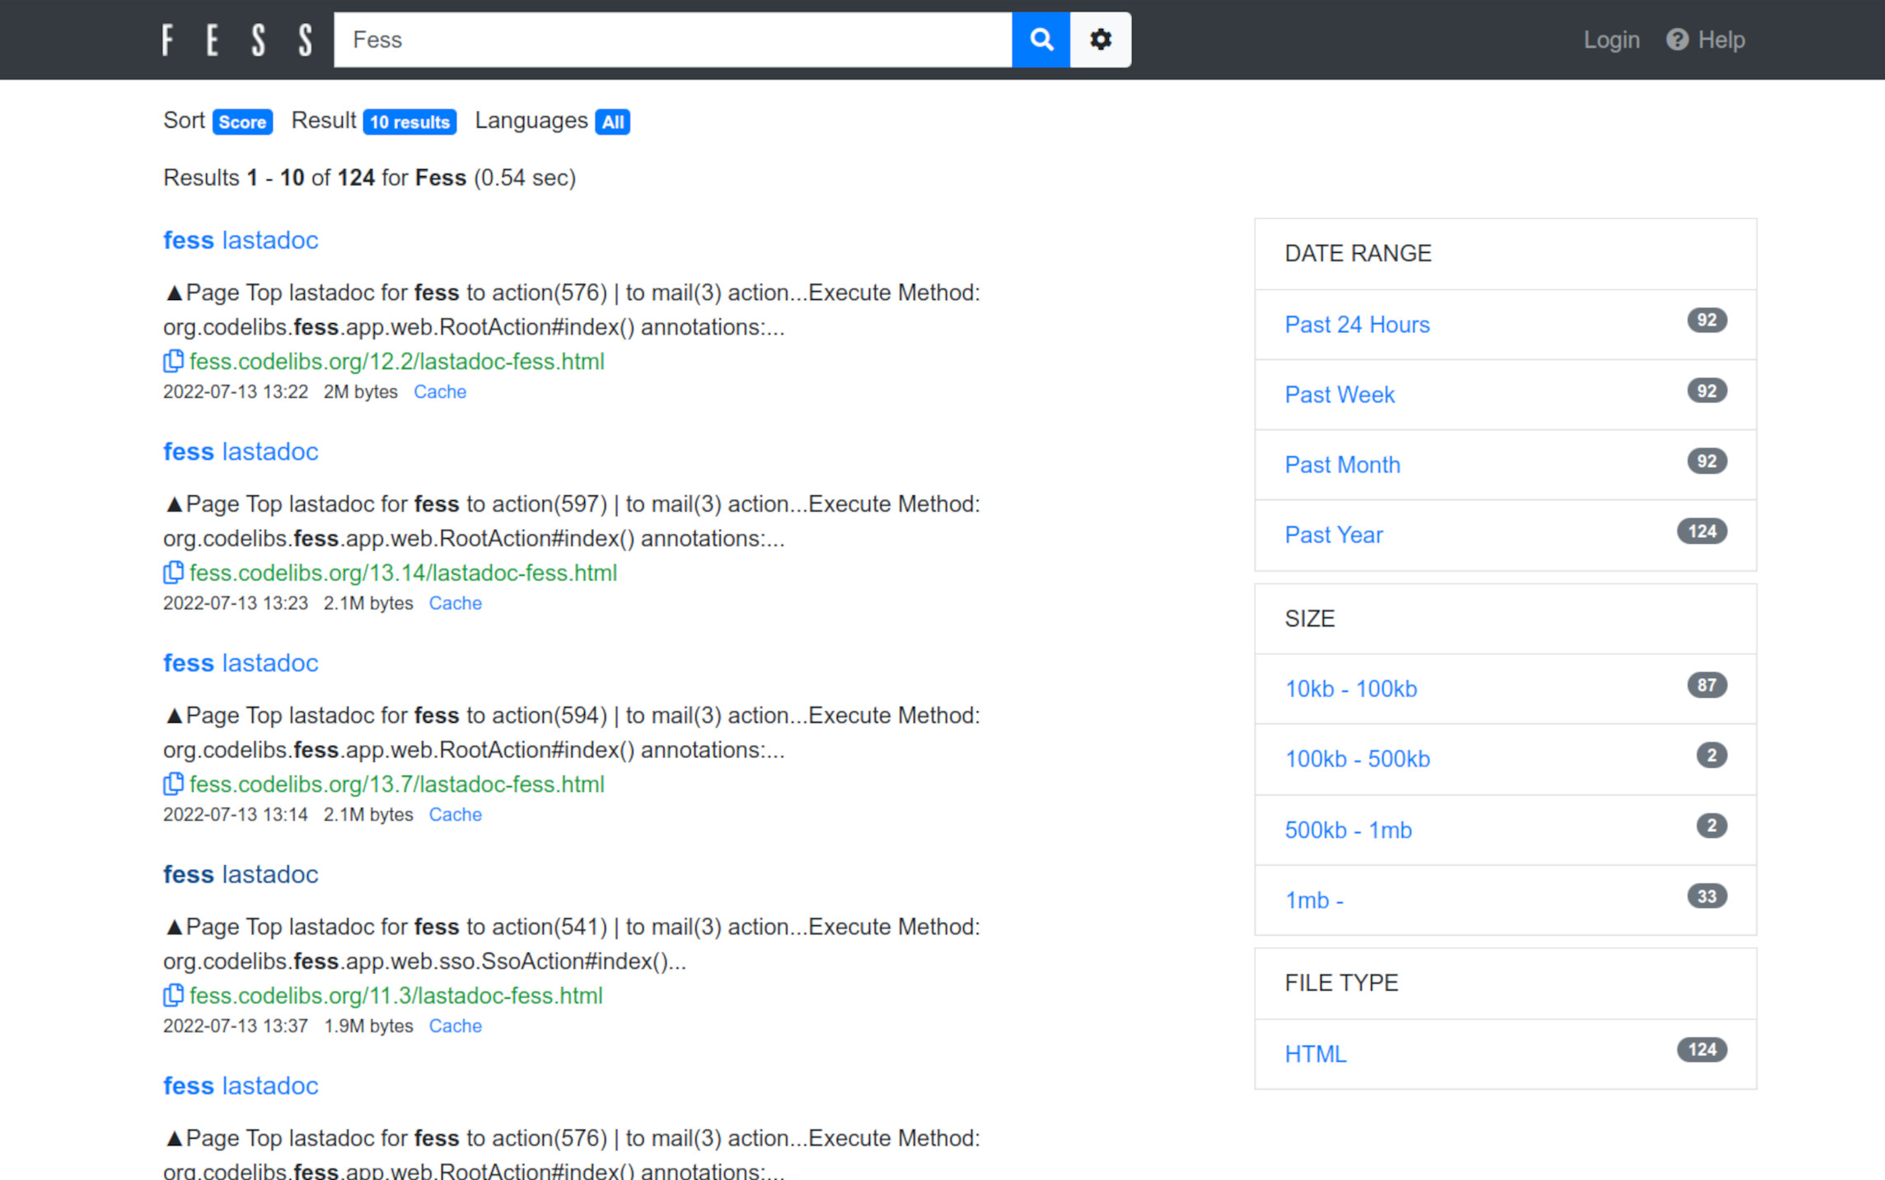Click the Past 24 Hours filter link

[1356, 324]
